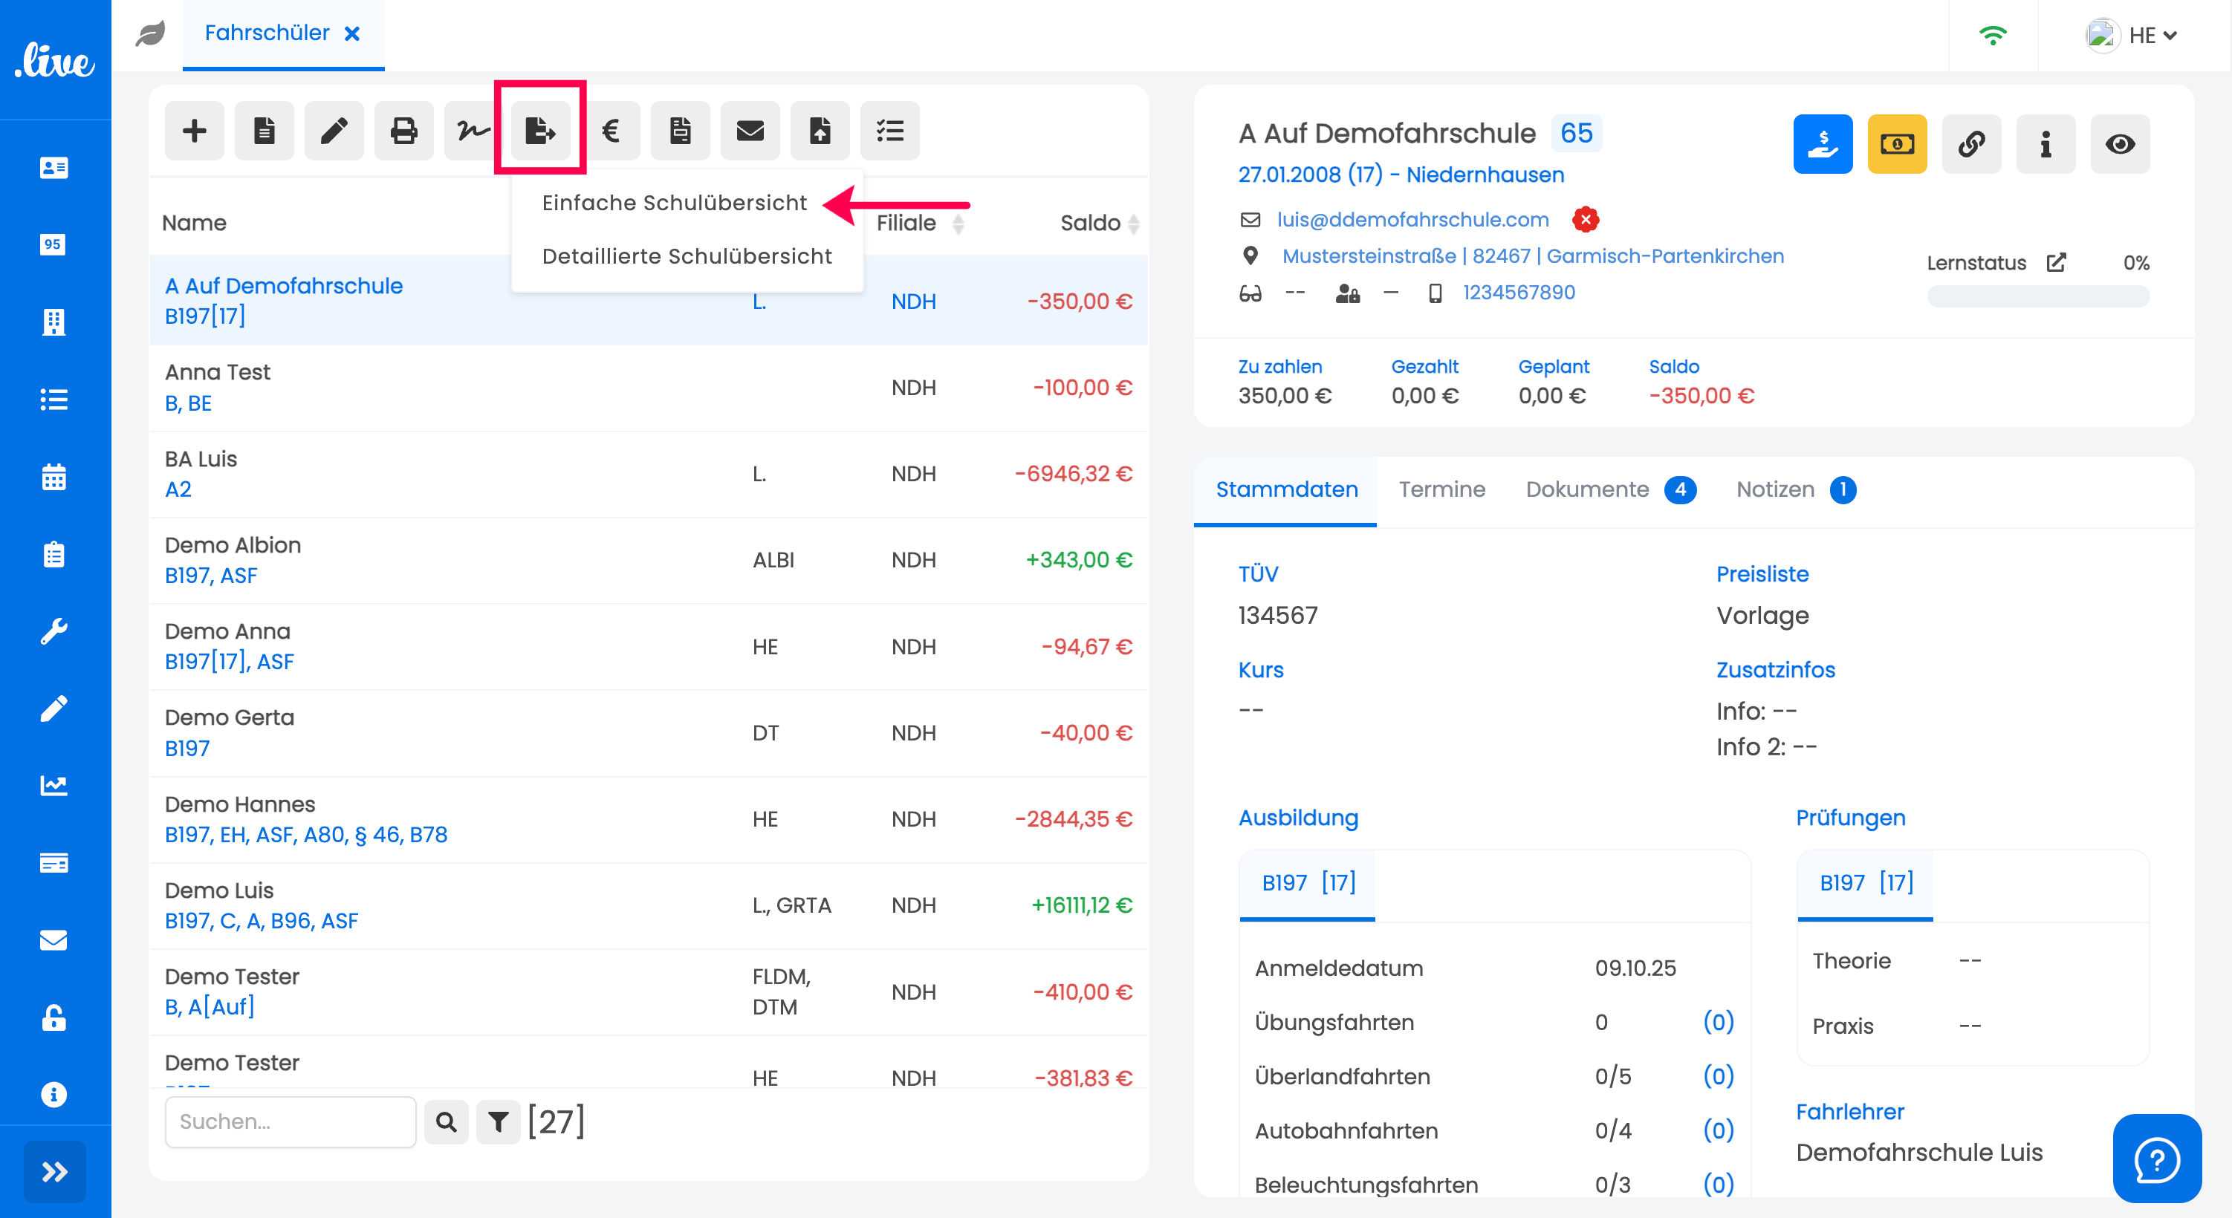Click the link chain icon button

click(1970, 144)
